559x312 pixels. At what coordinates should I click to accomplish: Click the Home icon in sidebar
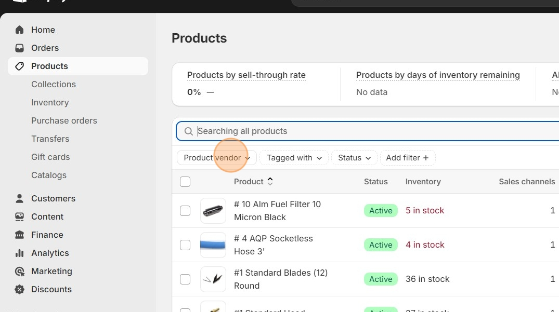coord(20,30)
